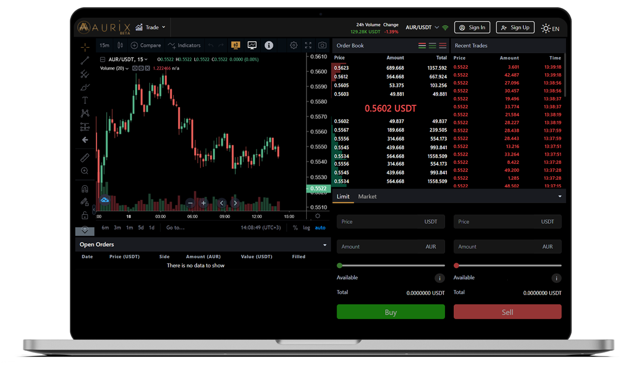This screenshot has width=640, height=366.
Task: Toggle auto scale on chart
Action: click(x=320, y=228)
